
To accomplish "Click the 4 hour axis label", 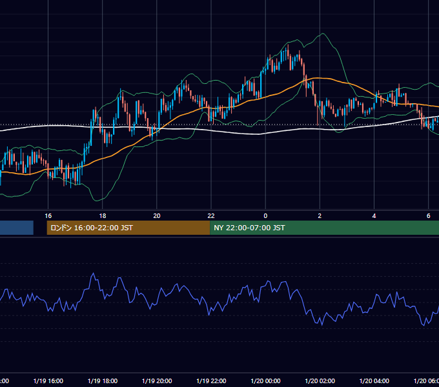I will pyautogui.click(x=374, y=216).
